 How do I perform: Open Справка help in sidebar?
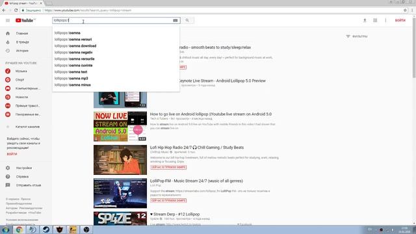pyautogui.click(x=26, y=176)
